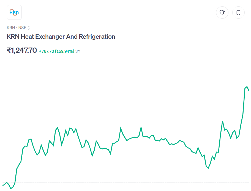Click the KRN company logo

coord(14,12)
